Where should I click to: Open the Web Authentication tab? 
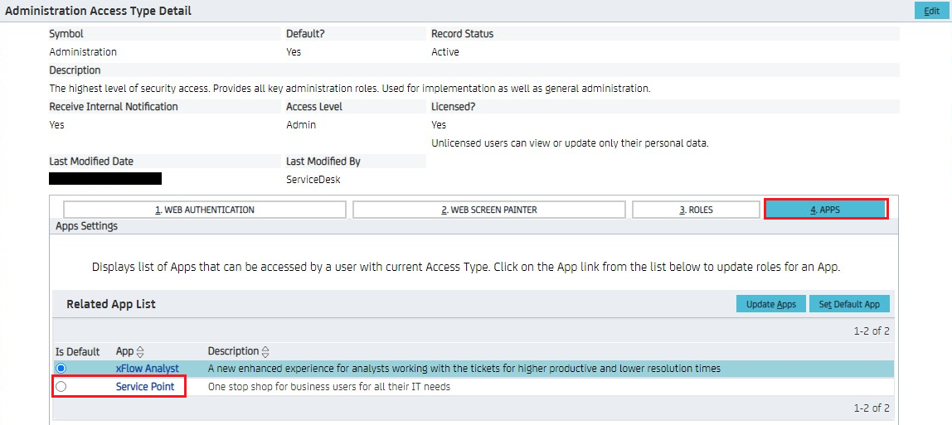point(205,210)
